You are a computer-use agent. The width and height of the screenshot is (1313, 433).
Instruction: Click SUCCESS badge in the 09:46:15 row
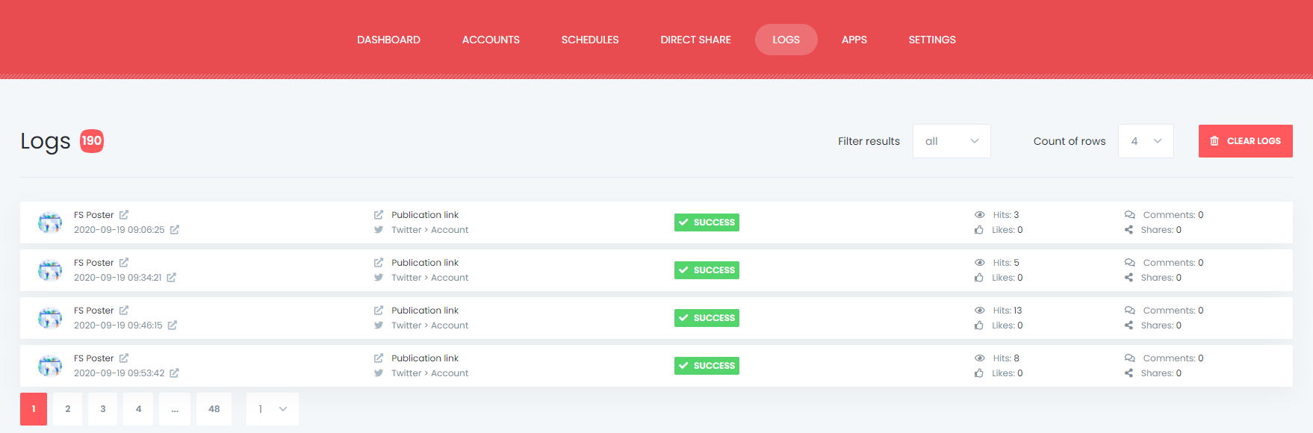pos(707,318)
